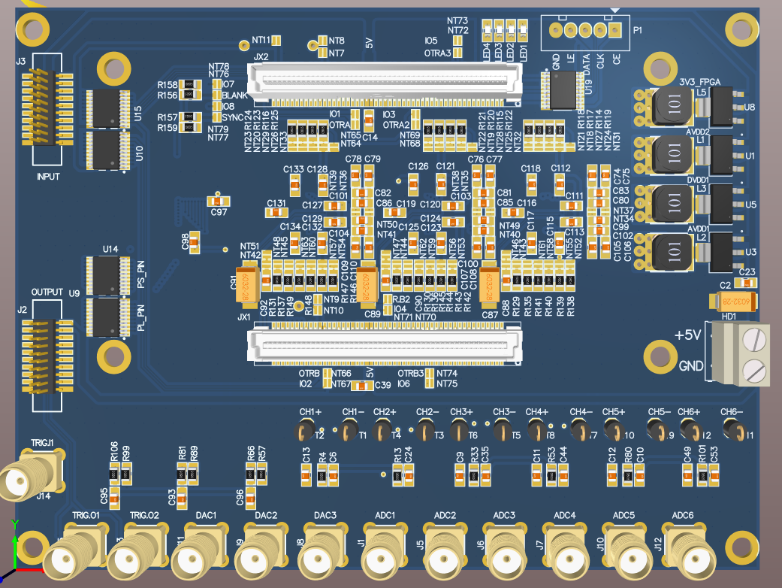Select the JX2 board-to-board connector
The width and height of the screenshot is (782, 588).
385,81
